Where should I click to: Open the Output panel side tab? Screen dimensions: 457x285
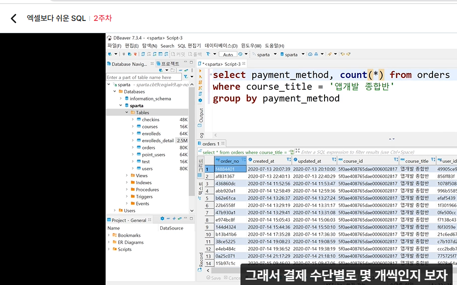point(201,118)
